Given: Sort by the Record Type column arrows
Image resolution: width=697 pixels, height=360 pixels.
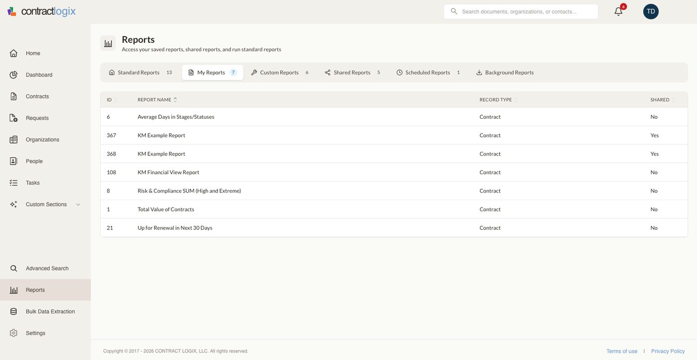Looking at the screenshot, I should point(516,100).
